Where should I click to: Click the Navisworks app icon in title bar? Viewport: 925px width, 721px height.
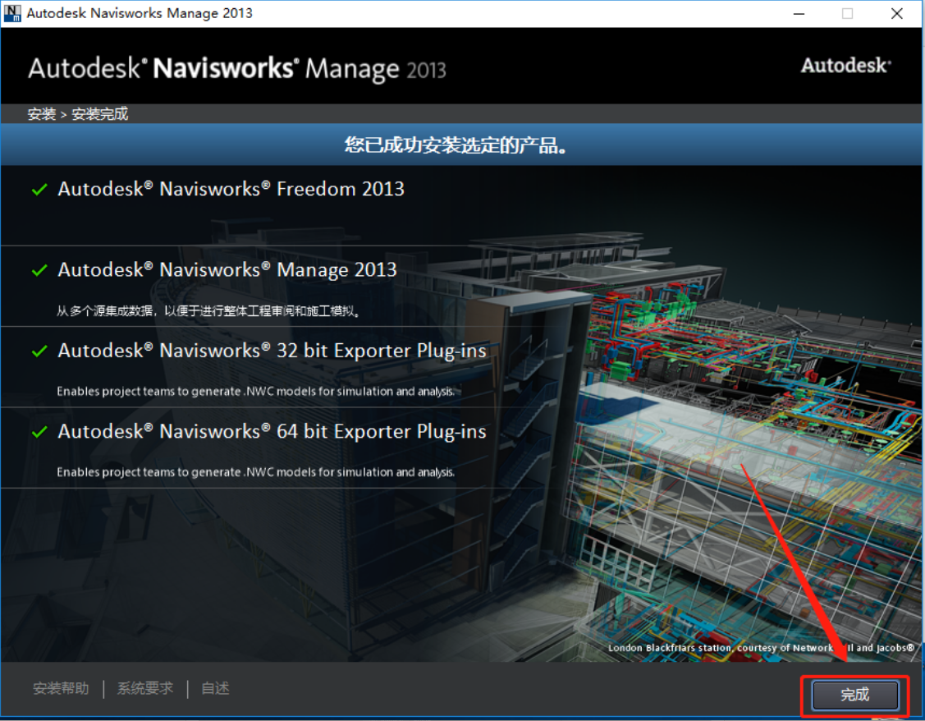tap(12, 13)
